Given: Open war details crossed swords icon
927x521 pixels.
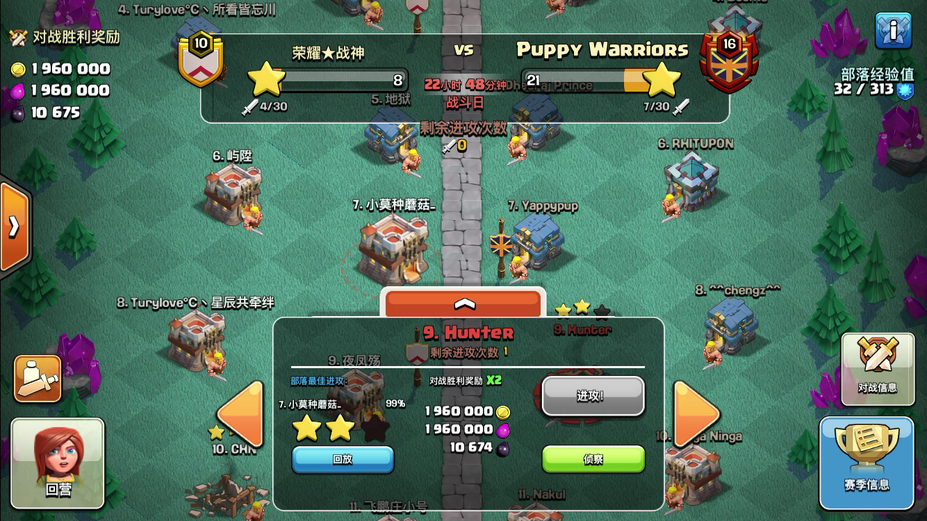Looking at the screenshot, I should 877,369.
